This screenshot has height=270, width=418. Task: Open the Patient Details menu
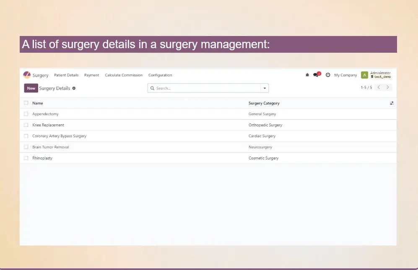[x=66, y=75]
